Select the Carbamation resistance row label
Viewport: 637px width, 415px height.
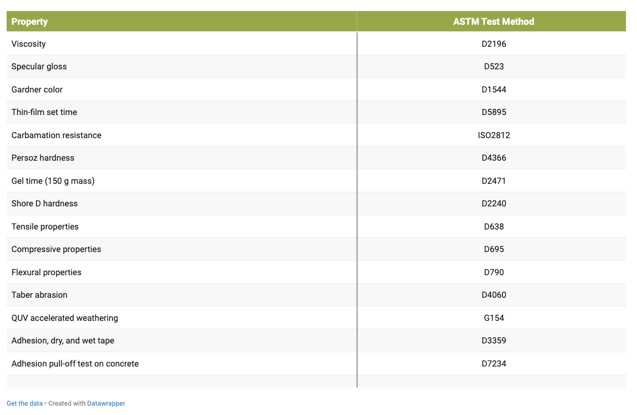[x=56, y=135]
